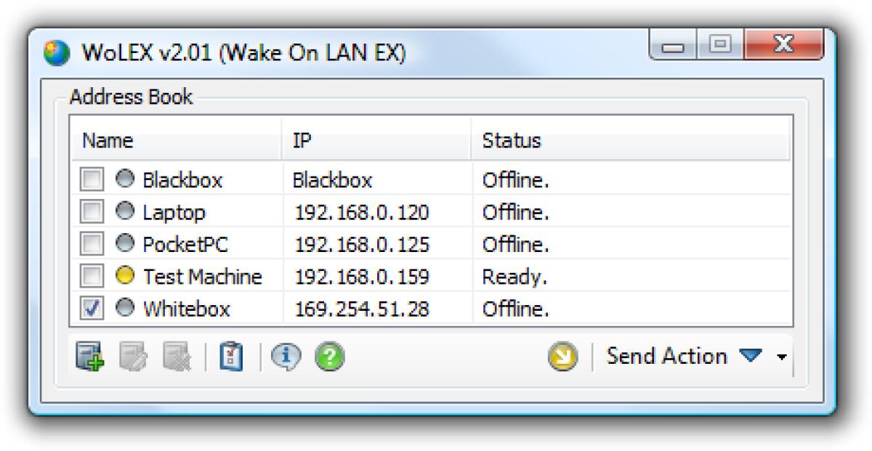Click the Offline status of PocketPC
Viewport: 872px width, 451px height.
click(516, 245)
